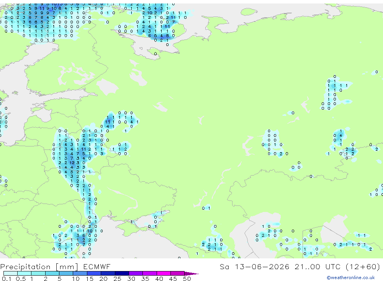
Task: Choose the 2–5 mm legend color swatch
Action: 52,273
